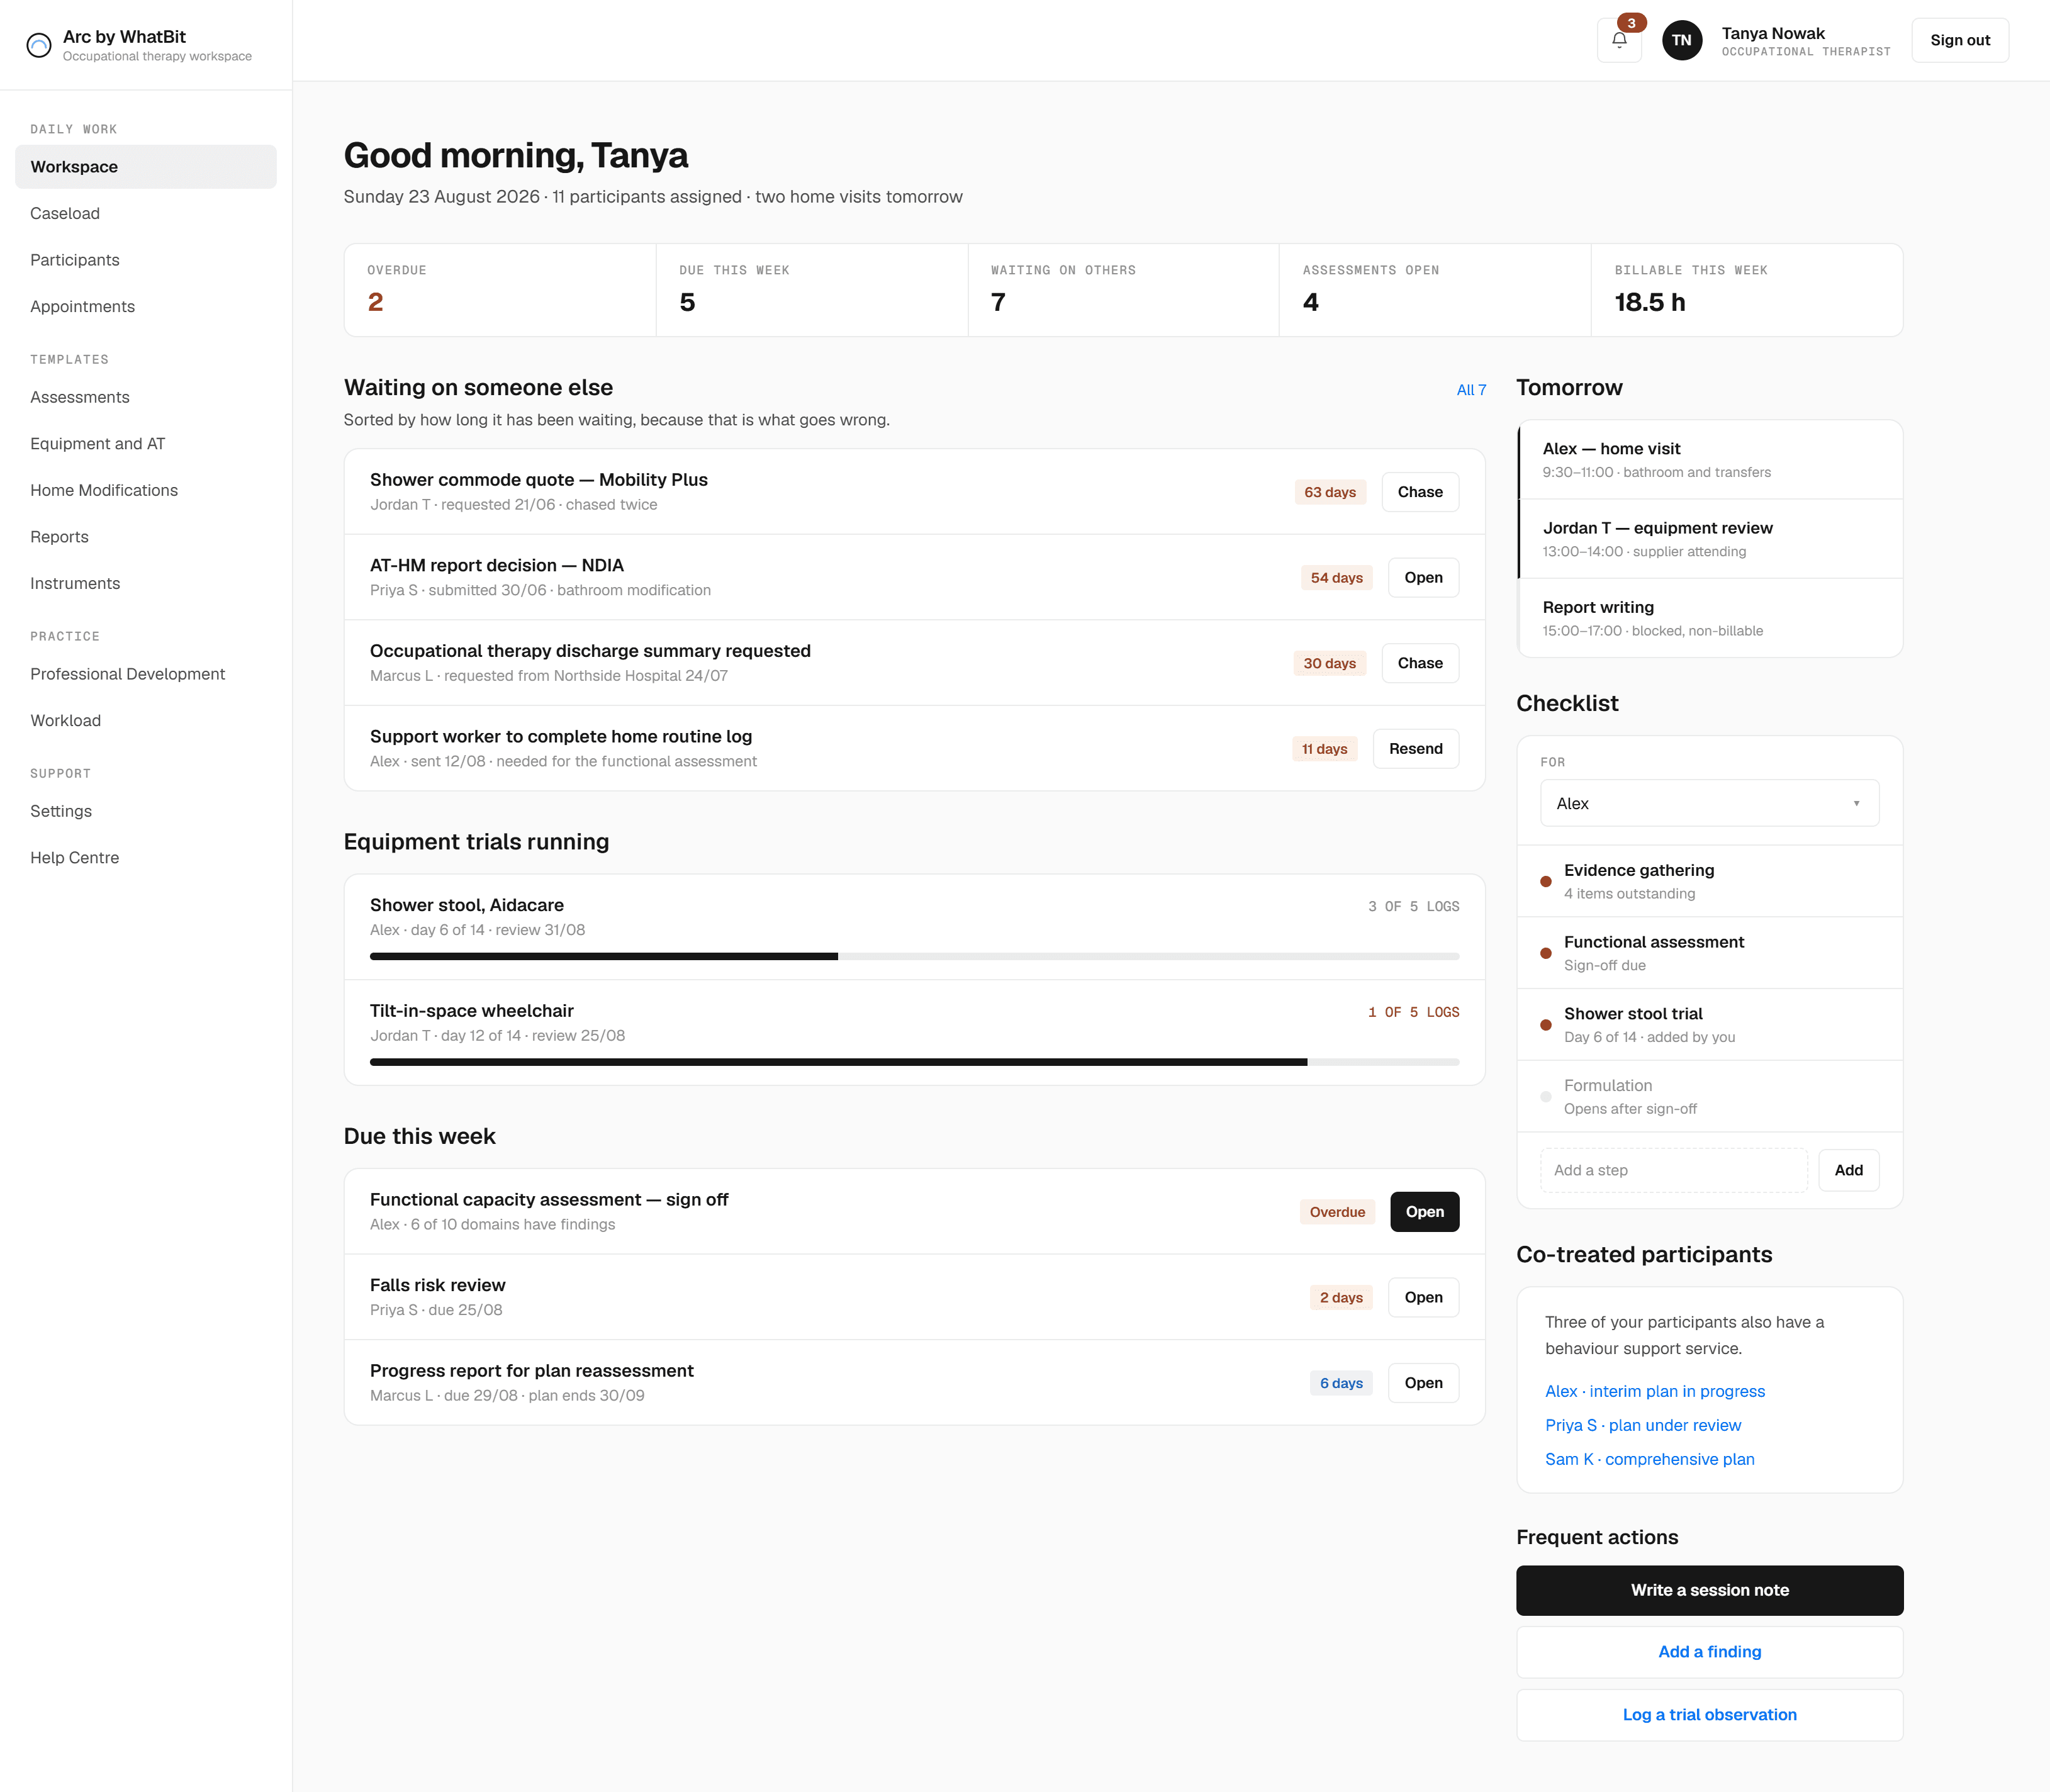Go to Instruments in the sidebar

146,583
